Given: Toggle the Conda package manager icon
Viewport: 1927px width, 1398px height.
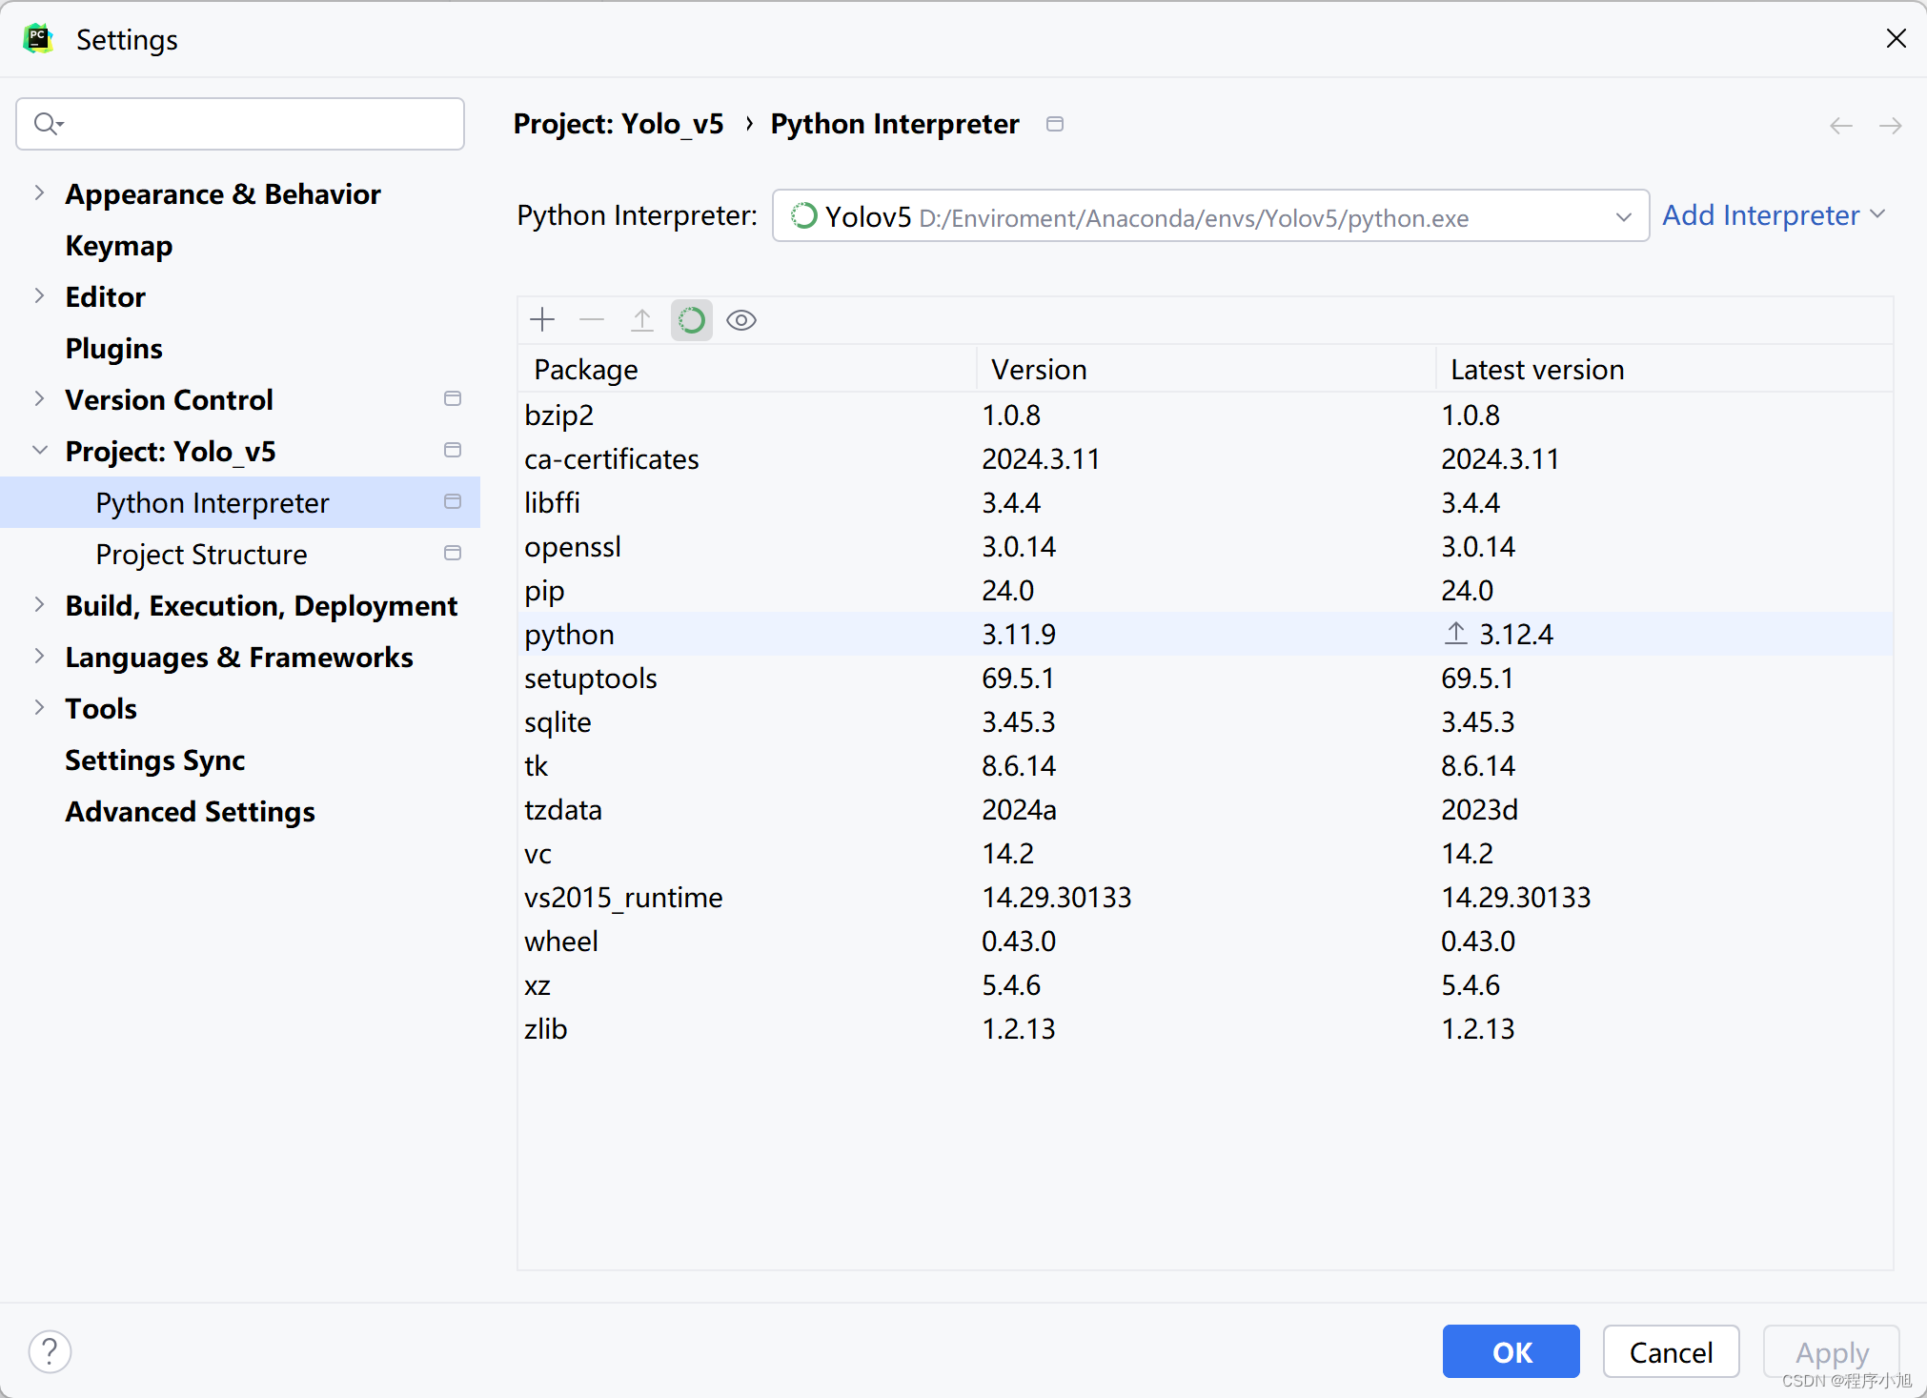Looking at the screenshot, I should point(692,320).
